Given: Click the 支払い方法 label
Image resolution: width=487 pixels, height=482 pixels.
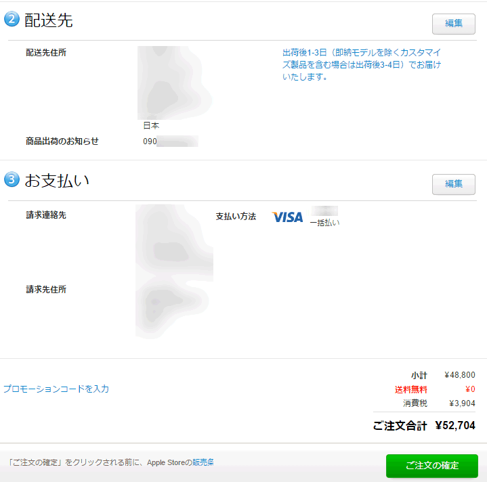Looking at the screenshot, I should [x=236, y=217].
